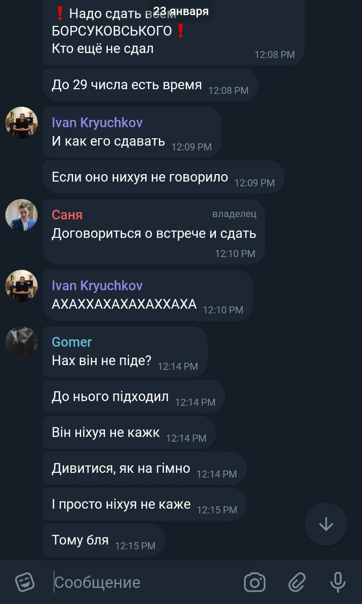Tap Ivan Kryuchkov name above 'И как его сдавать'
This screenshot has width=362, height=604.
pyautogui.click(x=97, y=123)
